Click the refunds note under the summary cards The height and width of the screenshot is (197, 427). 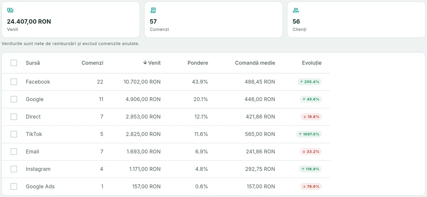point(70,43)
